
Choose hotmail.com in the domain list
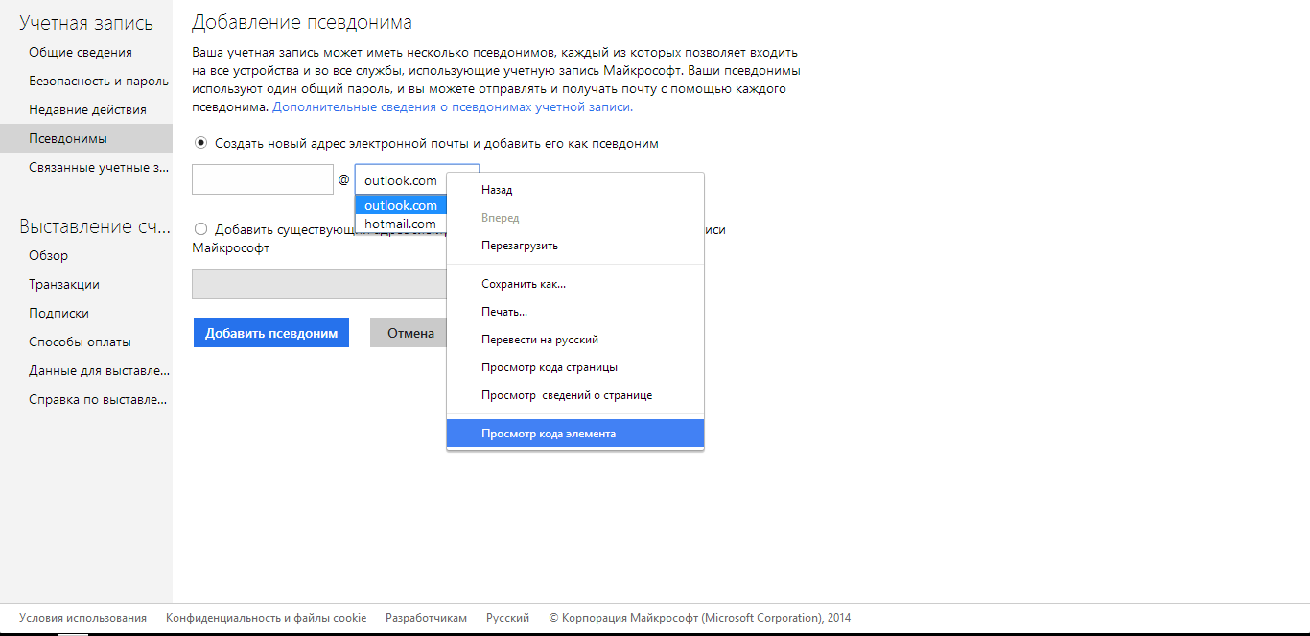(x=401, y=224)
